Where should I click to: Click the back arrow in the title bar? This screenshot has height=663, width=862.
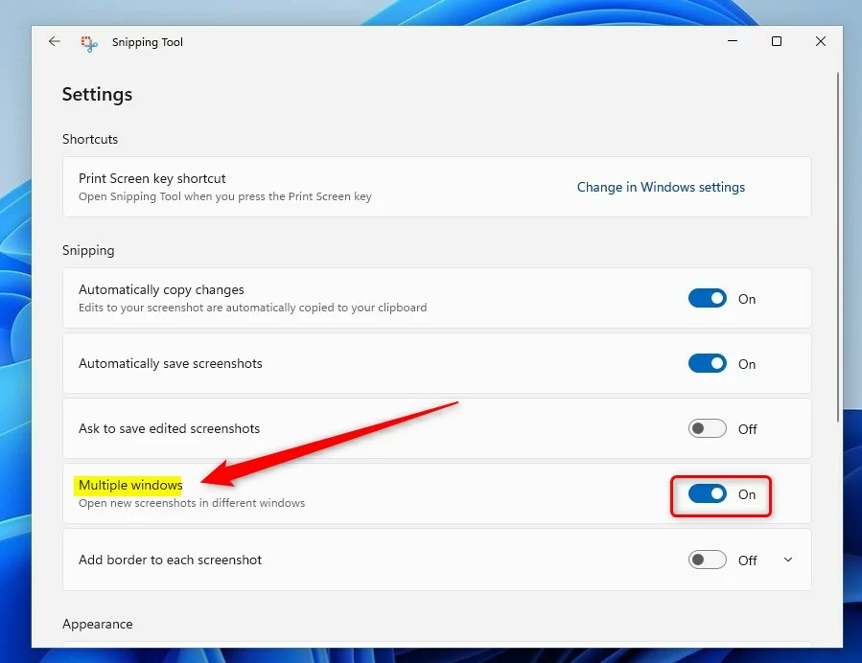click(x=54, y=41)
